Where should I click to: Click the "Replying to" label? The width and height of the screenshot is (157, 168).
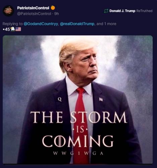coord(12,24)
